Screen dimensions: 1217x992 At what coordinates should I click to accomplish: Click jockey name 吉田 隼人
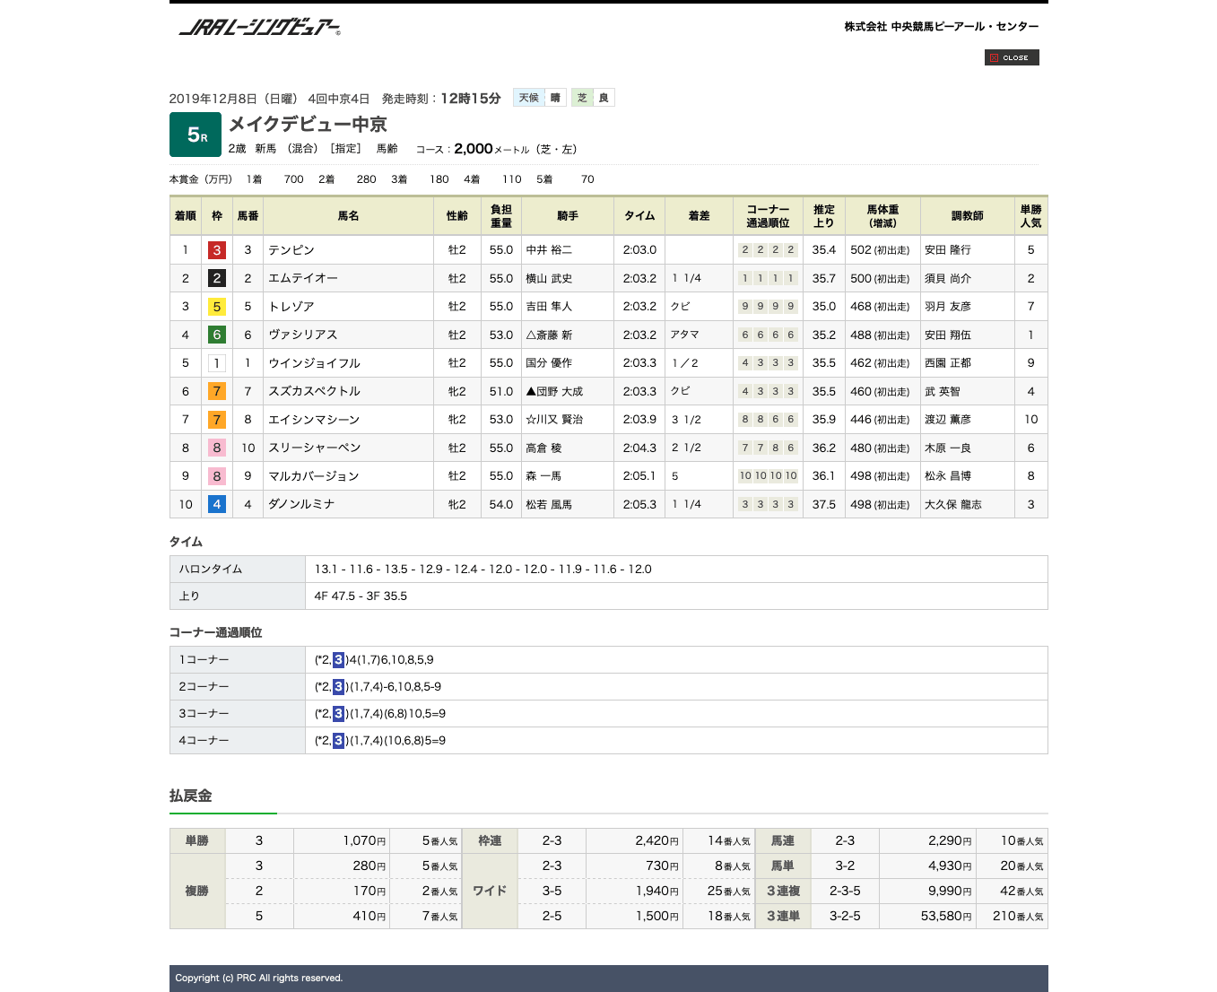click(549, 307)
